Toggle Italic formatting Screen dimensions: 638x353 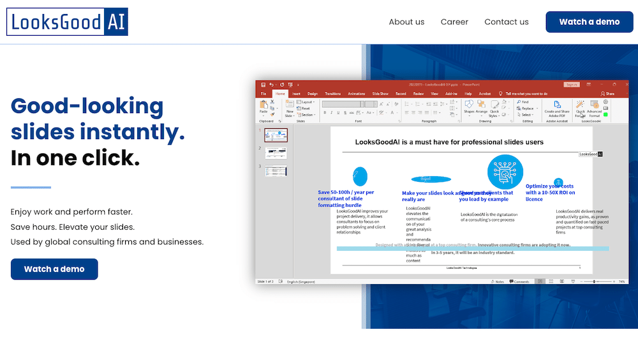(332, 113)
